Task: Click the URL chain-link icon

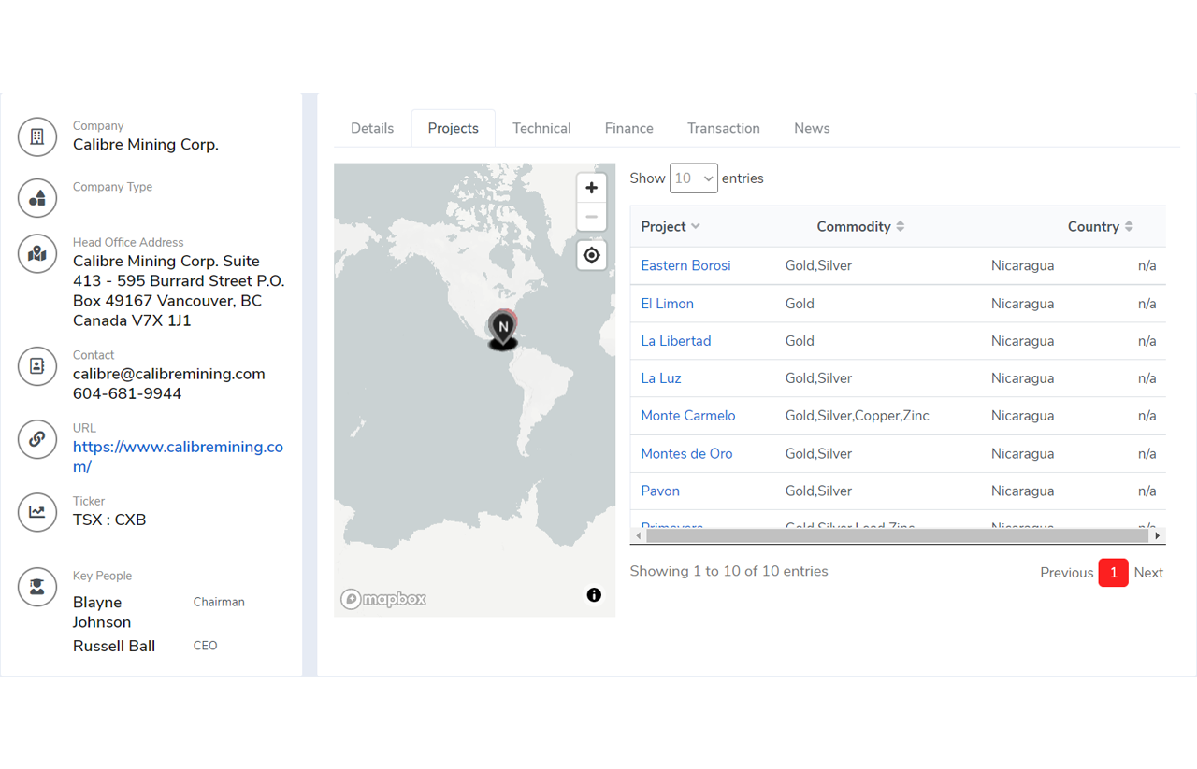Action: (37, 439)
